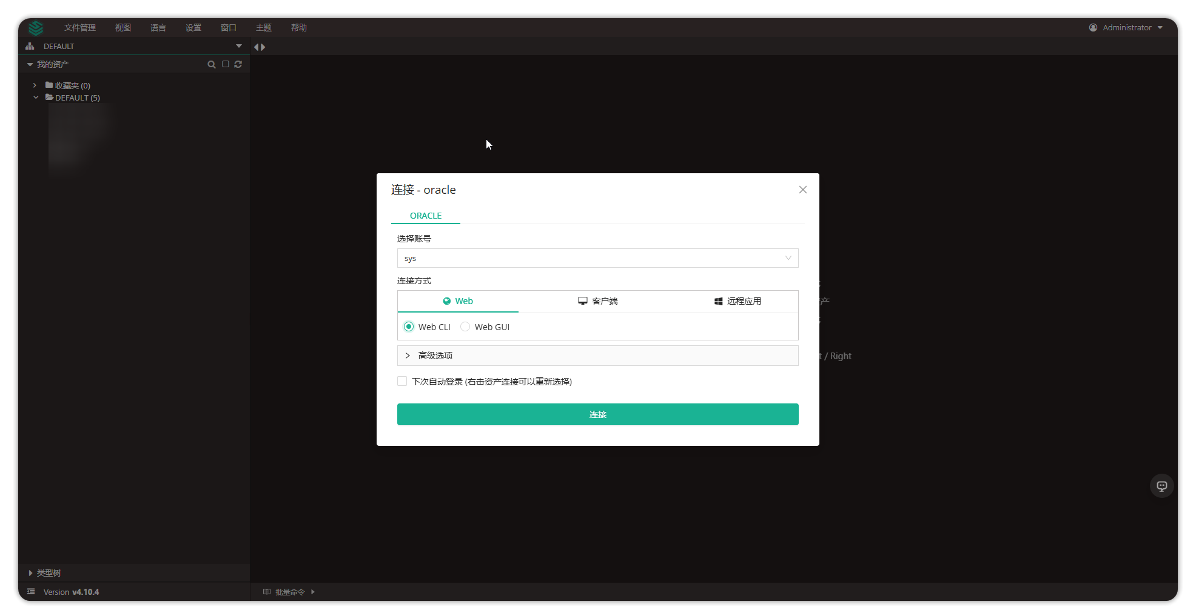The image size is (1196, 613).
Task: Switch to the 客户端 connection tab
Action: [597, 301]
